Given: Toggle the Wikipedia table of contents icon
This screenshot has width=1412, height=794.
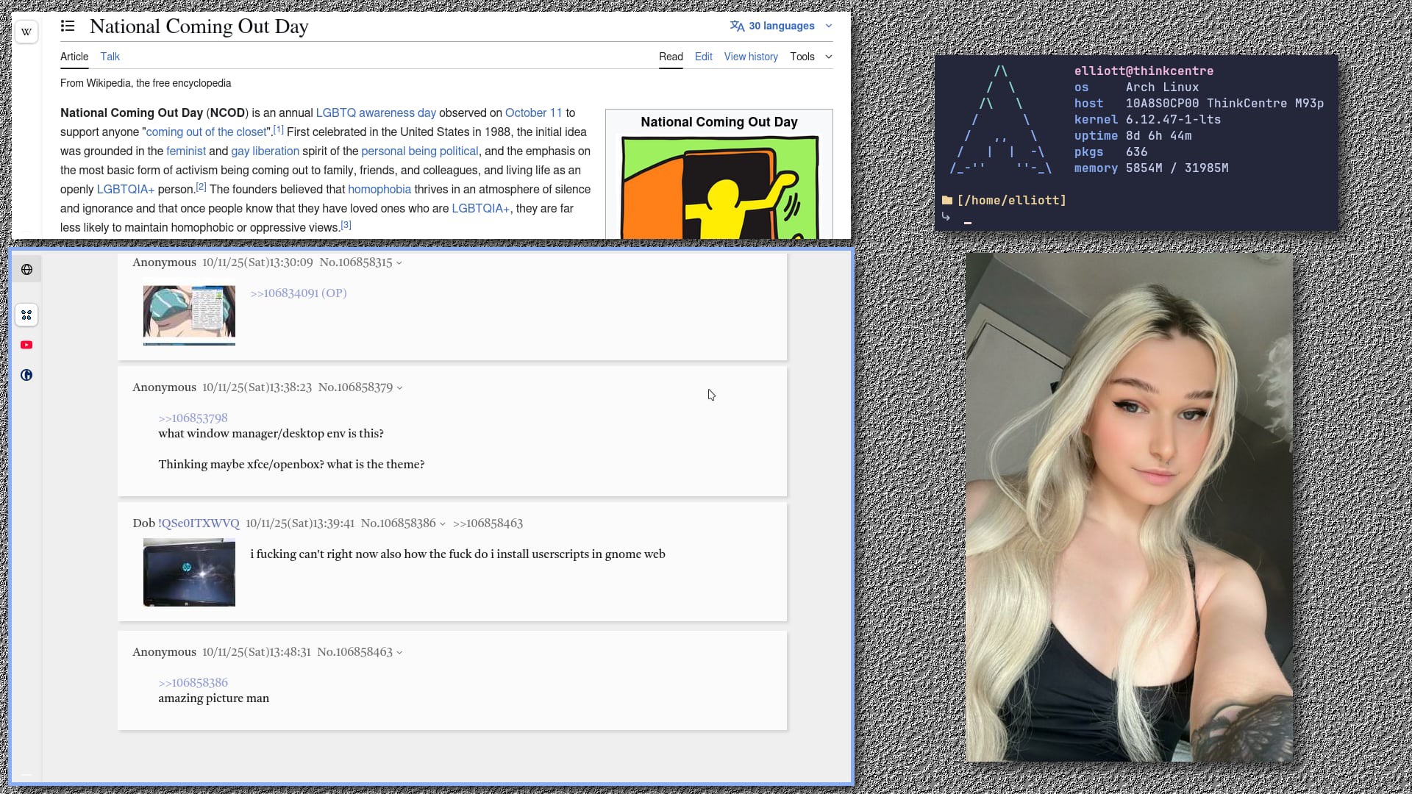Looking at the screenshot, I should point(68,26).
